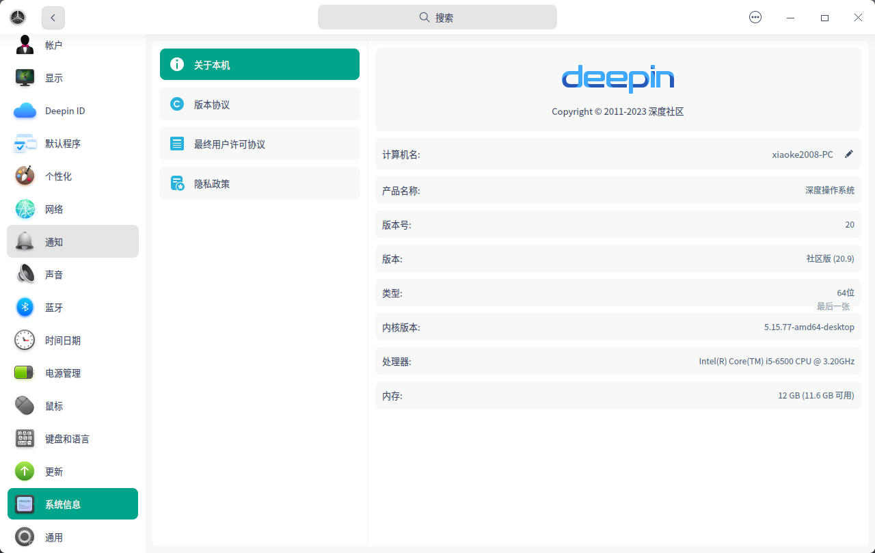Viewport: 875px width, 553px height.
Task: Click the keyboard icon for 键盘和语言
Action: [x=25, y=438]
